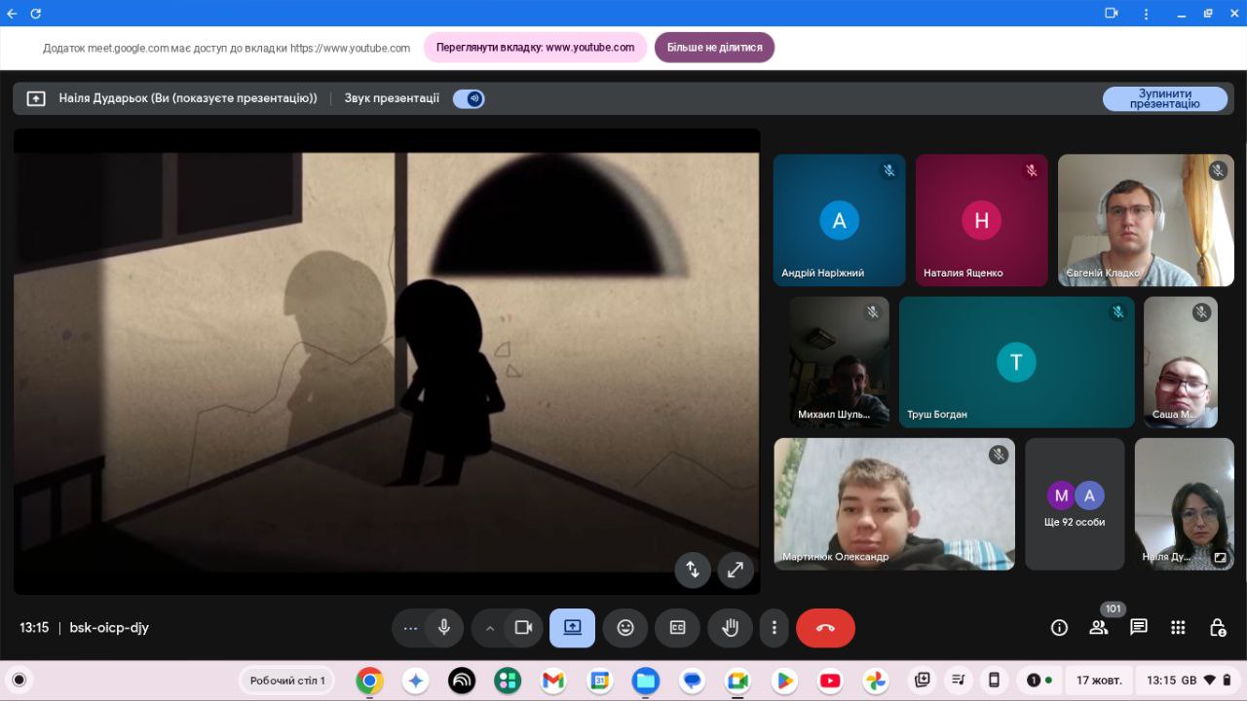
Task: Open audio settings beside the microphone button
Action: 410,628
